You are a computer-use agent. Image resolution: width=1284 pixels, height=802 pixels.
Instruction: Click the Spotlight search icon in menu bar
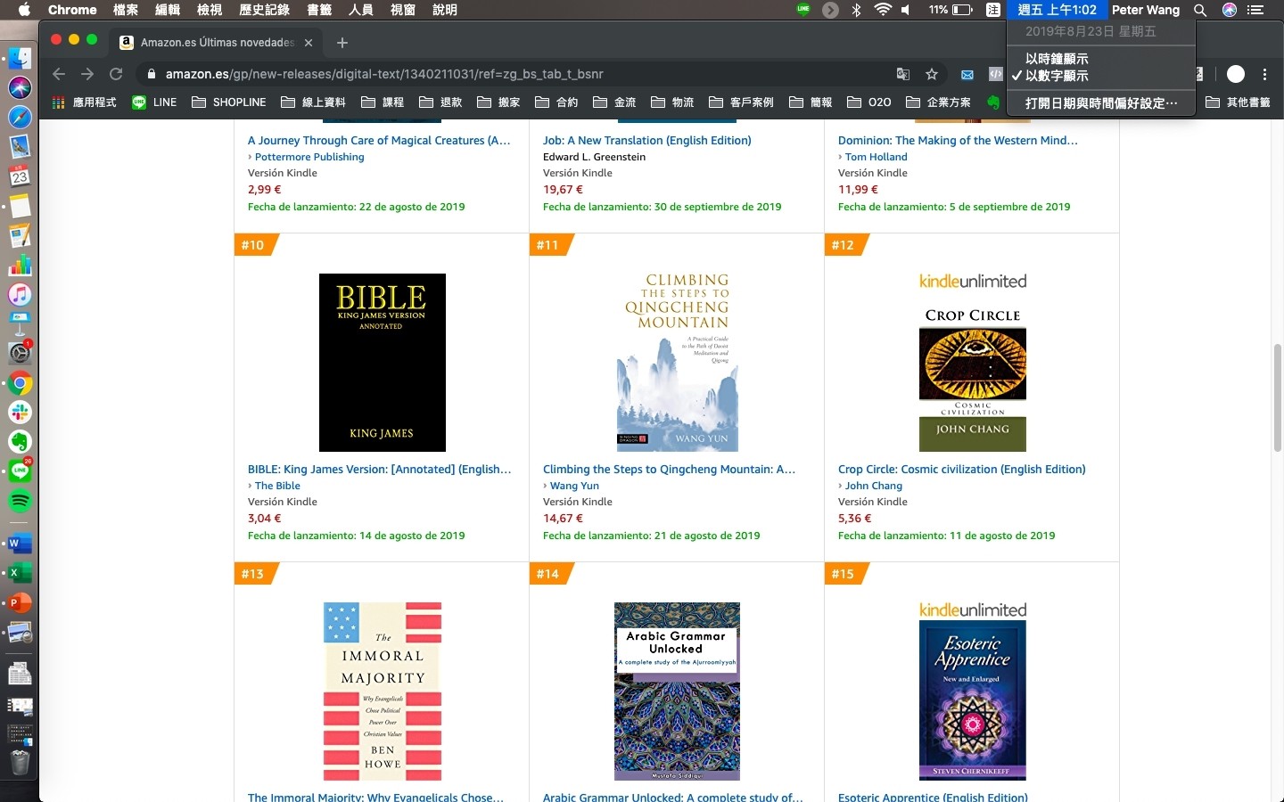click(1200, 10)
